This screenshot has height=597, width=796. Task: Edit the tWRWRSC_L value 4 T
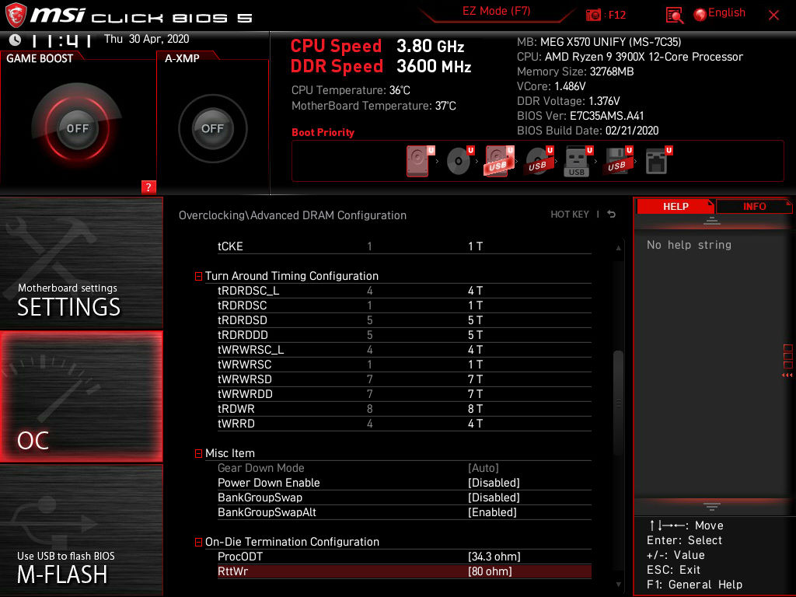475,350
